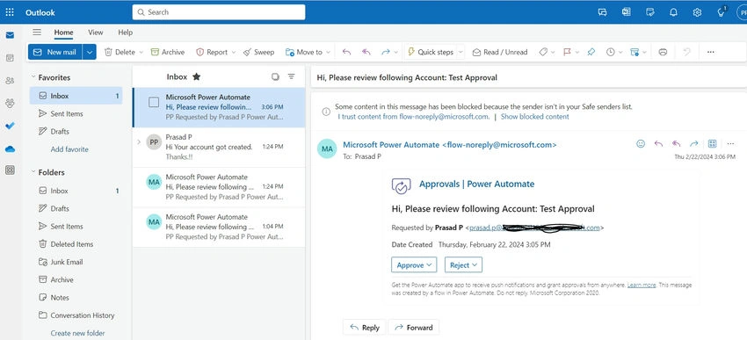
Task: Click the Snooze clock icon
Action: tap(610, 53)
